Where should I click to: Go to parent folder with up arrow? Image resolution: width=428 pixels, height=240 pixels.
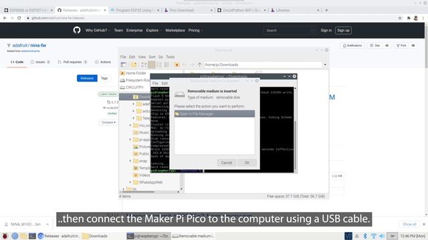pyautogui.click(x=199, y=65)
